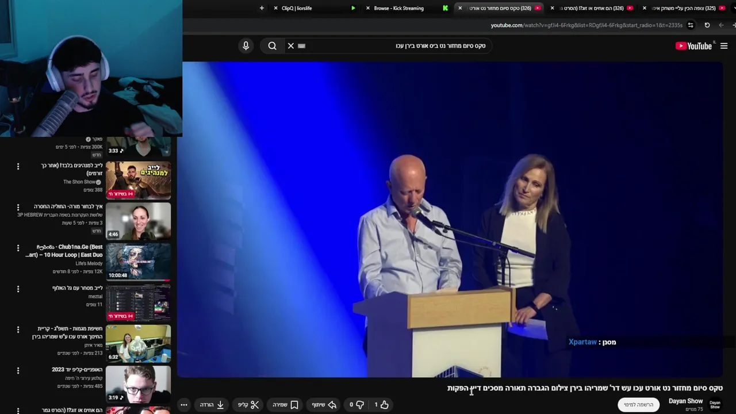Open 'לייב למנהיגים' live video thumbnail
The image size is (736, 414).
[x=138, y=180]
